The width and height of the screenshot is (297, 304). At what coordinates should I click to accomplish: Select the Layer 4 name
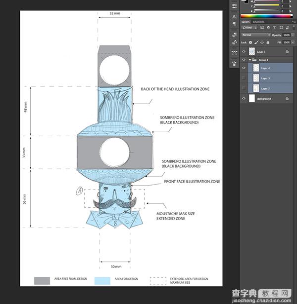(265, 68)
